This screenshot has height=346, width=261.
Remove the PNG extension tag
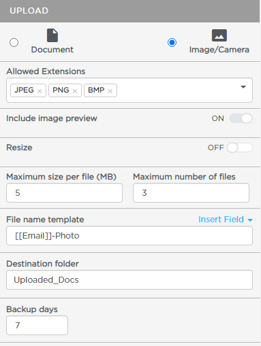point(75,91)
